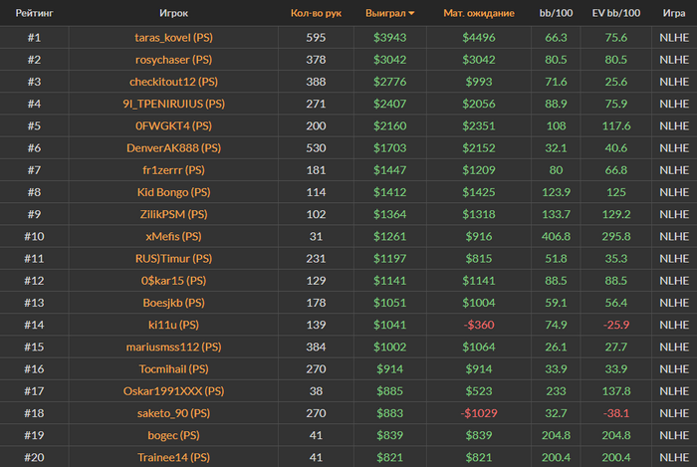Click player 0FWGKT4 (PS)

point(173,125)
